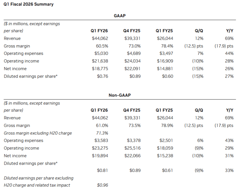Click Non-GAAP diluted EPS $0.81 value
Viewport: 243px width, 190px height.
[102, 170]
